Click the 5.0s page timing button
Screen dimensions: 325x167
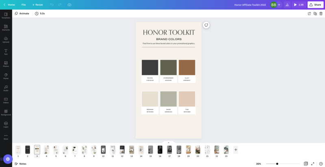pyautogui.click(x=40, y=13)
